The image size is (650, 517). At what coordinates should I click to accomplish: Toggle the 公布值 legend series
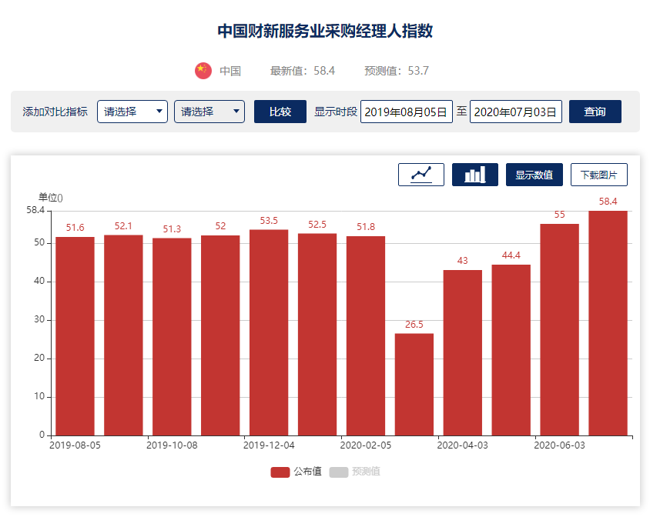pyautogui.click(x=296, y=472)
